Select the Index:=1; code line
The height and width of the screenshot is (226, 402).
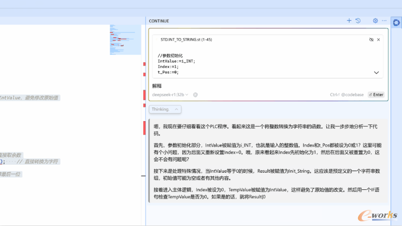[x=168, y=66]
